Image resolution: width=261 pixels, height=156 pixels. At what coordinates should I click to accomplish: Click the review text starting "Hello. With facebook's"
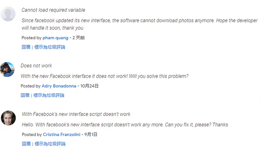tap(125, 125)
